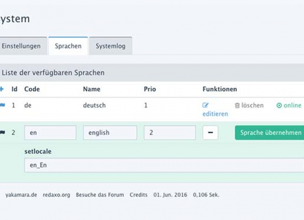Click the flag icon in the english row
This screenshot has height=220, width=304.
3,132
